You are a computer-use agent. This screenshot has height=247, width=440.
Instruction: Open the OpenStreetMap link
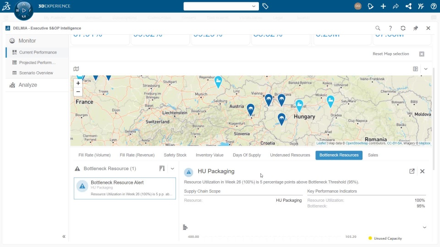coord(357,143)
